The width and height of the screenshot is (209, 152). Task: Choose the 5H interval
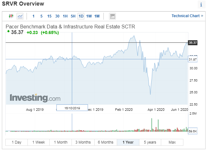pyautogui.click(x=73, y=16)
